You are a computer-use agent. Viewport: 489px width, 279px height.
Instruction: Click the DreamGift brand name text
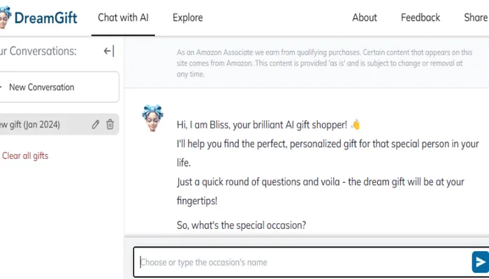pos(46,17)
